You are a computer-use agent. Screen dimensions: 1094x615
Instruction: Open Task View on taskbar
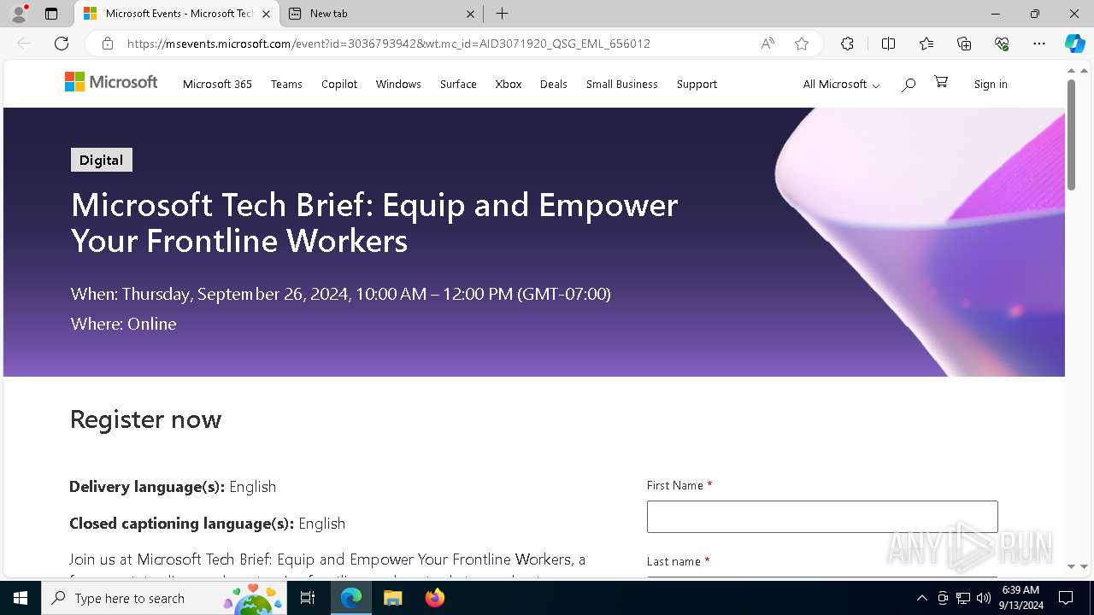pos(309,598)
